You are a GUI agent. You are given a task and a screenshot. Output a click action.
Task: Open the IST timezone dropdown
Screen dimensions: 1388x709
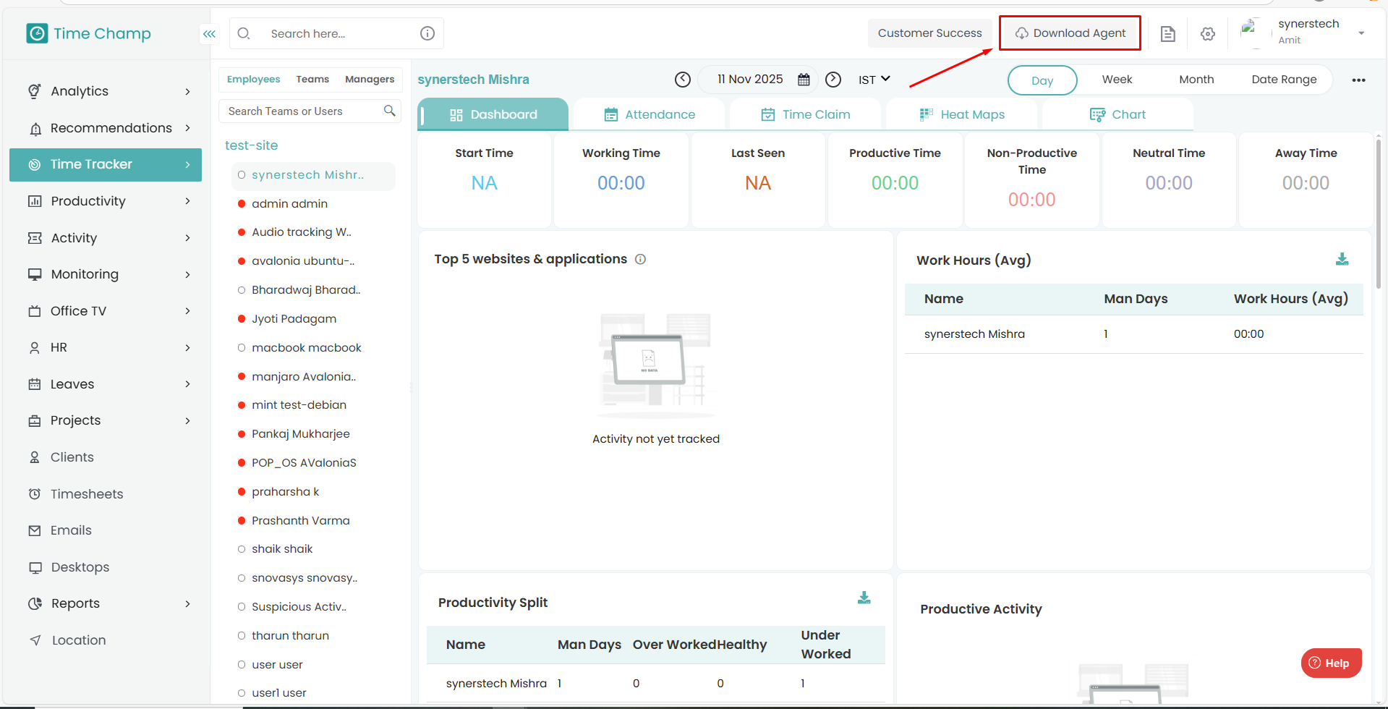point(874,80)
